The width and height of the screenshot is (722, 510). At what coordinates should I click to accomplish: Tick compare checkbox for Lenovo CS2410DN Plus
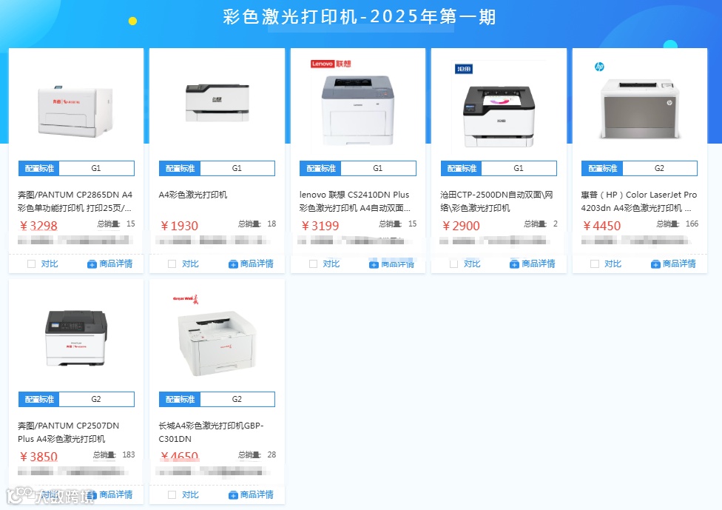point(313,264)
